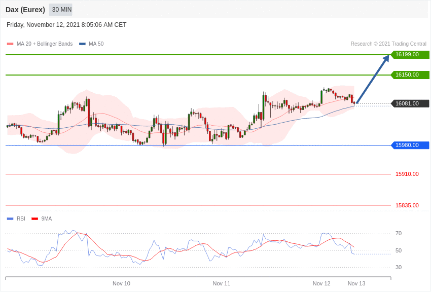Select the 16150.00 green price tag
Screen dimensions: 431x292
coord(410,75)
